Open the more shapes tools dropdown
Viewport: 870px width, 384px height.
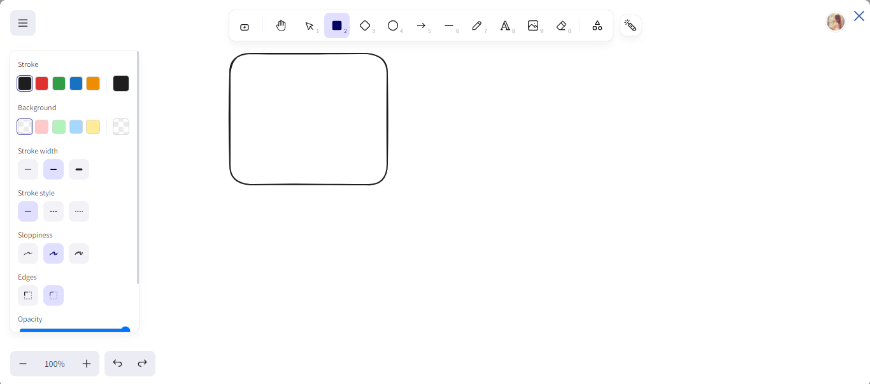point(597,25)
